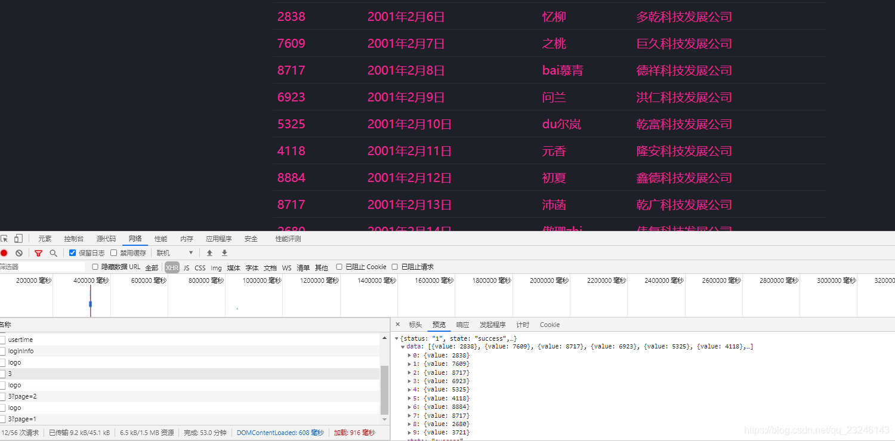Image resolution: width=895 pixels, height=441 pixels.
Task: Open the 源代码 panel tab
Action: pos(106,239)
